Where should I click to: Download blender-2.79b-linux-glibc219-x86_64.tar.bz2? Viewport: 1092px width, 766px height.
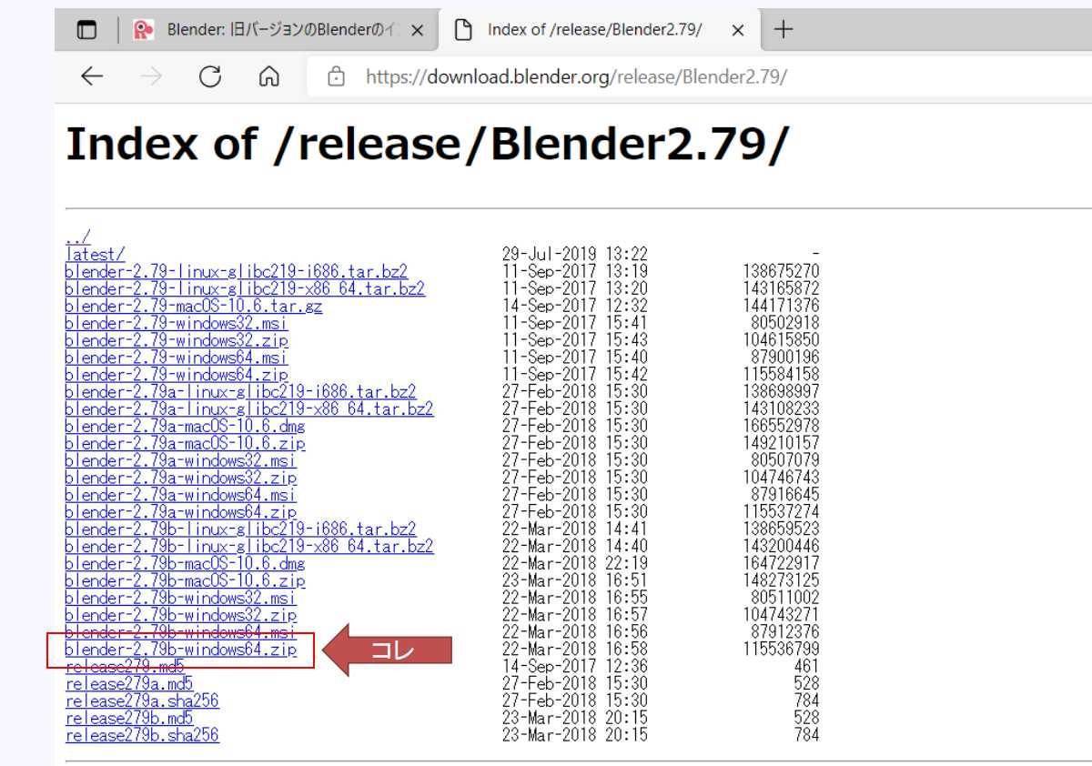249,547
